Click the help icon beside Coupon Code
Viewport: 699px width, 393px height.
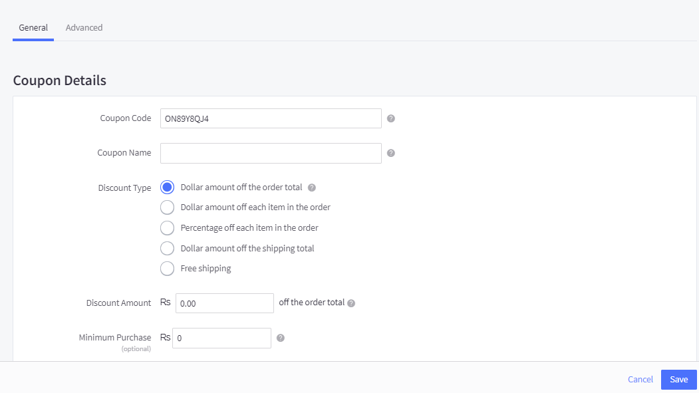pyautogui.click(x=391, y=118)
